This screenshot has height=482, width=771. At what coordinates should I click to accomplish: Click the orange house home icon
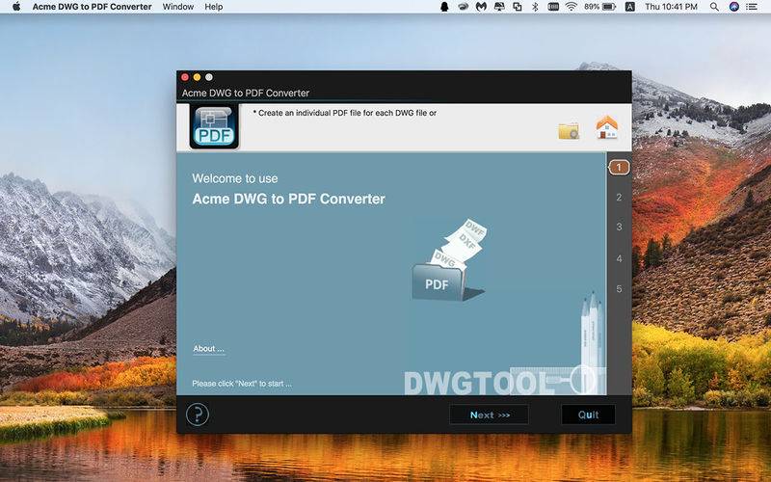pyautogui.click(x=607, y=128)
